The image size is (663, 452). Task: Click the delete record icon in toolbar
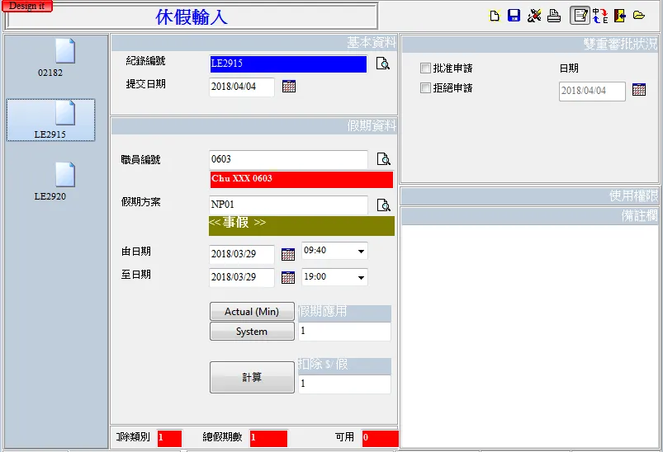click(x=534, y=16)
